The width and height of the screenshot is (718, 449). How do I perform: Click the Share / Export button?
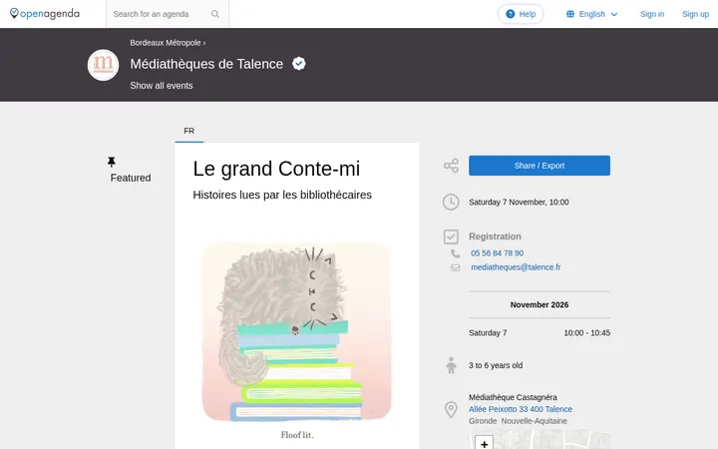point(539,166)
